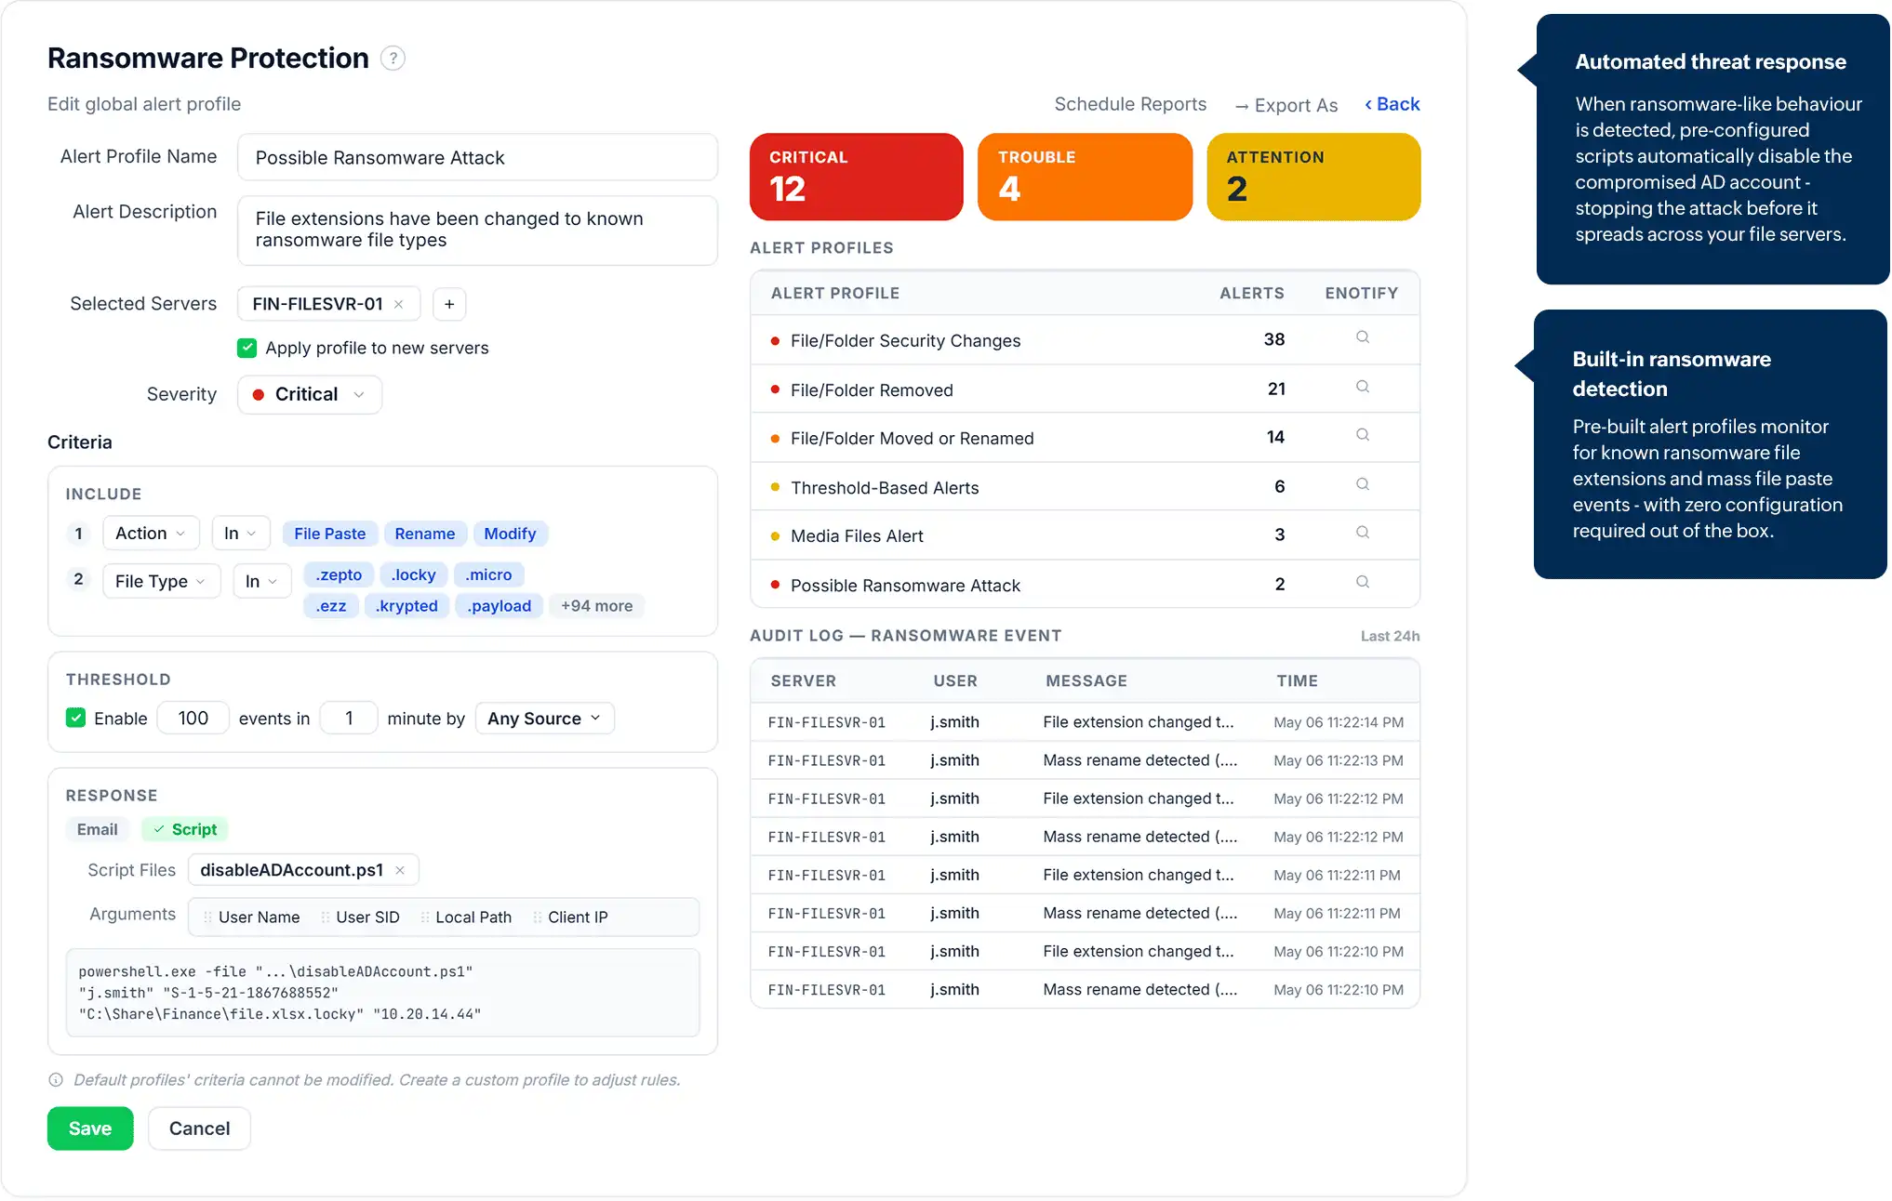
Task: Open eNotify for Threshold-Based Alerts
Action: click(x=1362, y=484)
